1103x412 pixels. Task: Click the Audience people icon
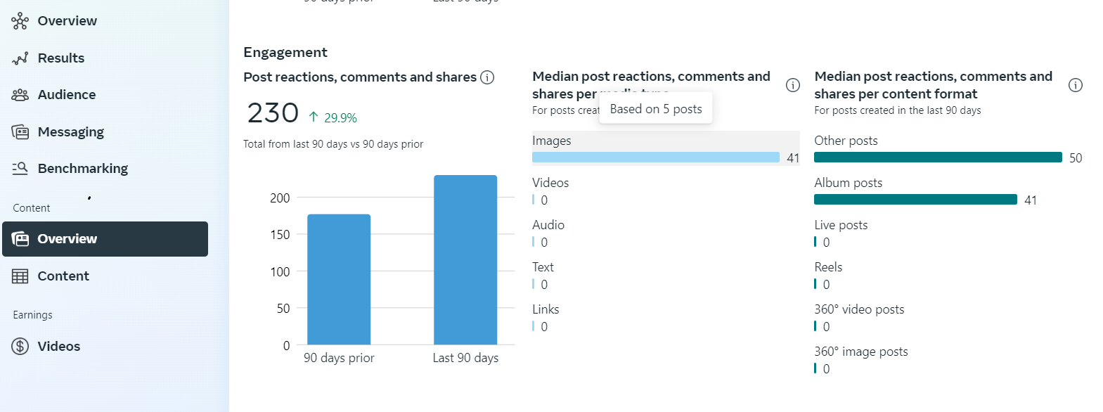(x=20, y=95)
